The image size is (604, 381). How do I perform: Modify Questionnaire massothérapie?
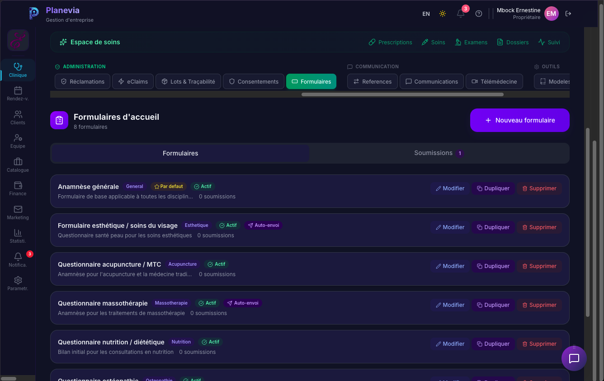[x=450, y=305]
